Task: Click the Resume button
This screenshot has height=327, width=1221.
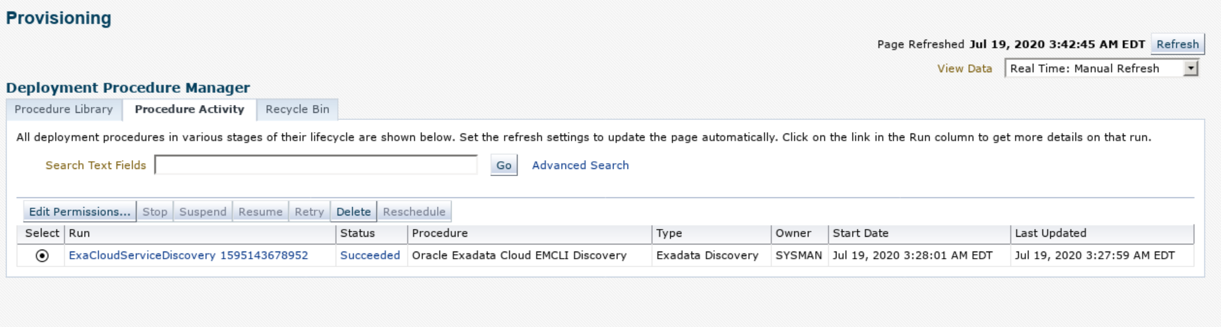Action: pos(260,212)
